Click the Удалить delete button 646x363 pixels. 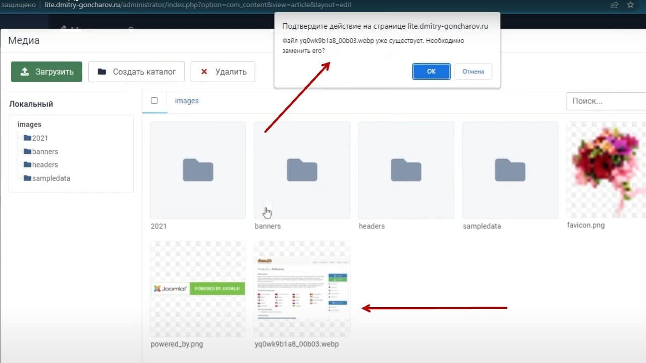[x=223, y=72]
